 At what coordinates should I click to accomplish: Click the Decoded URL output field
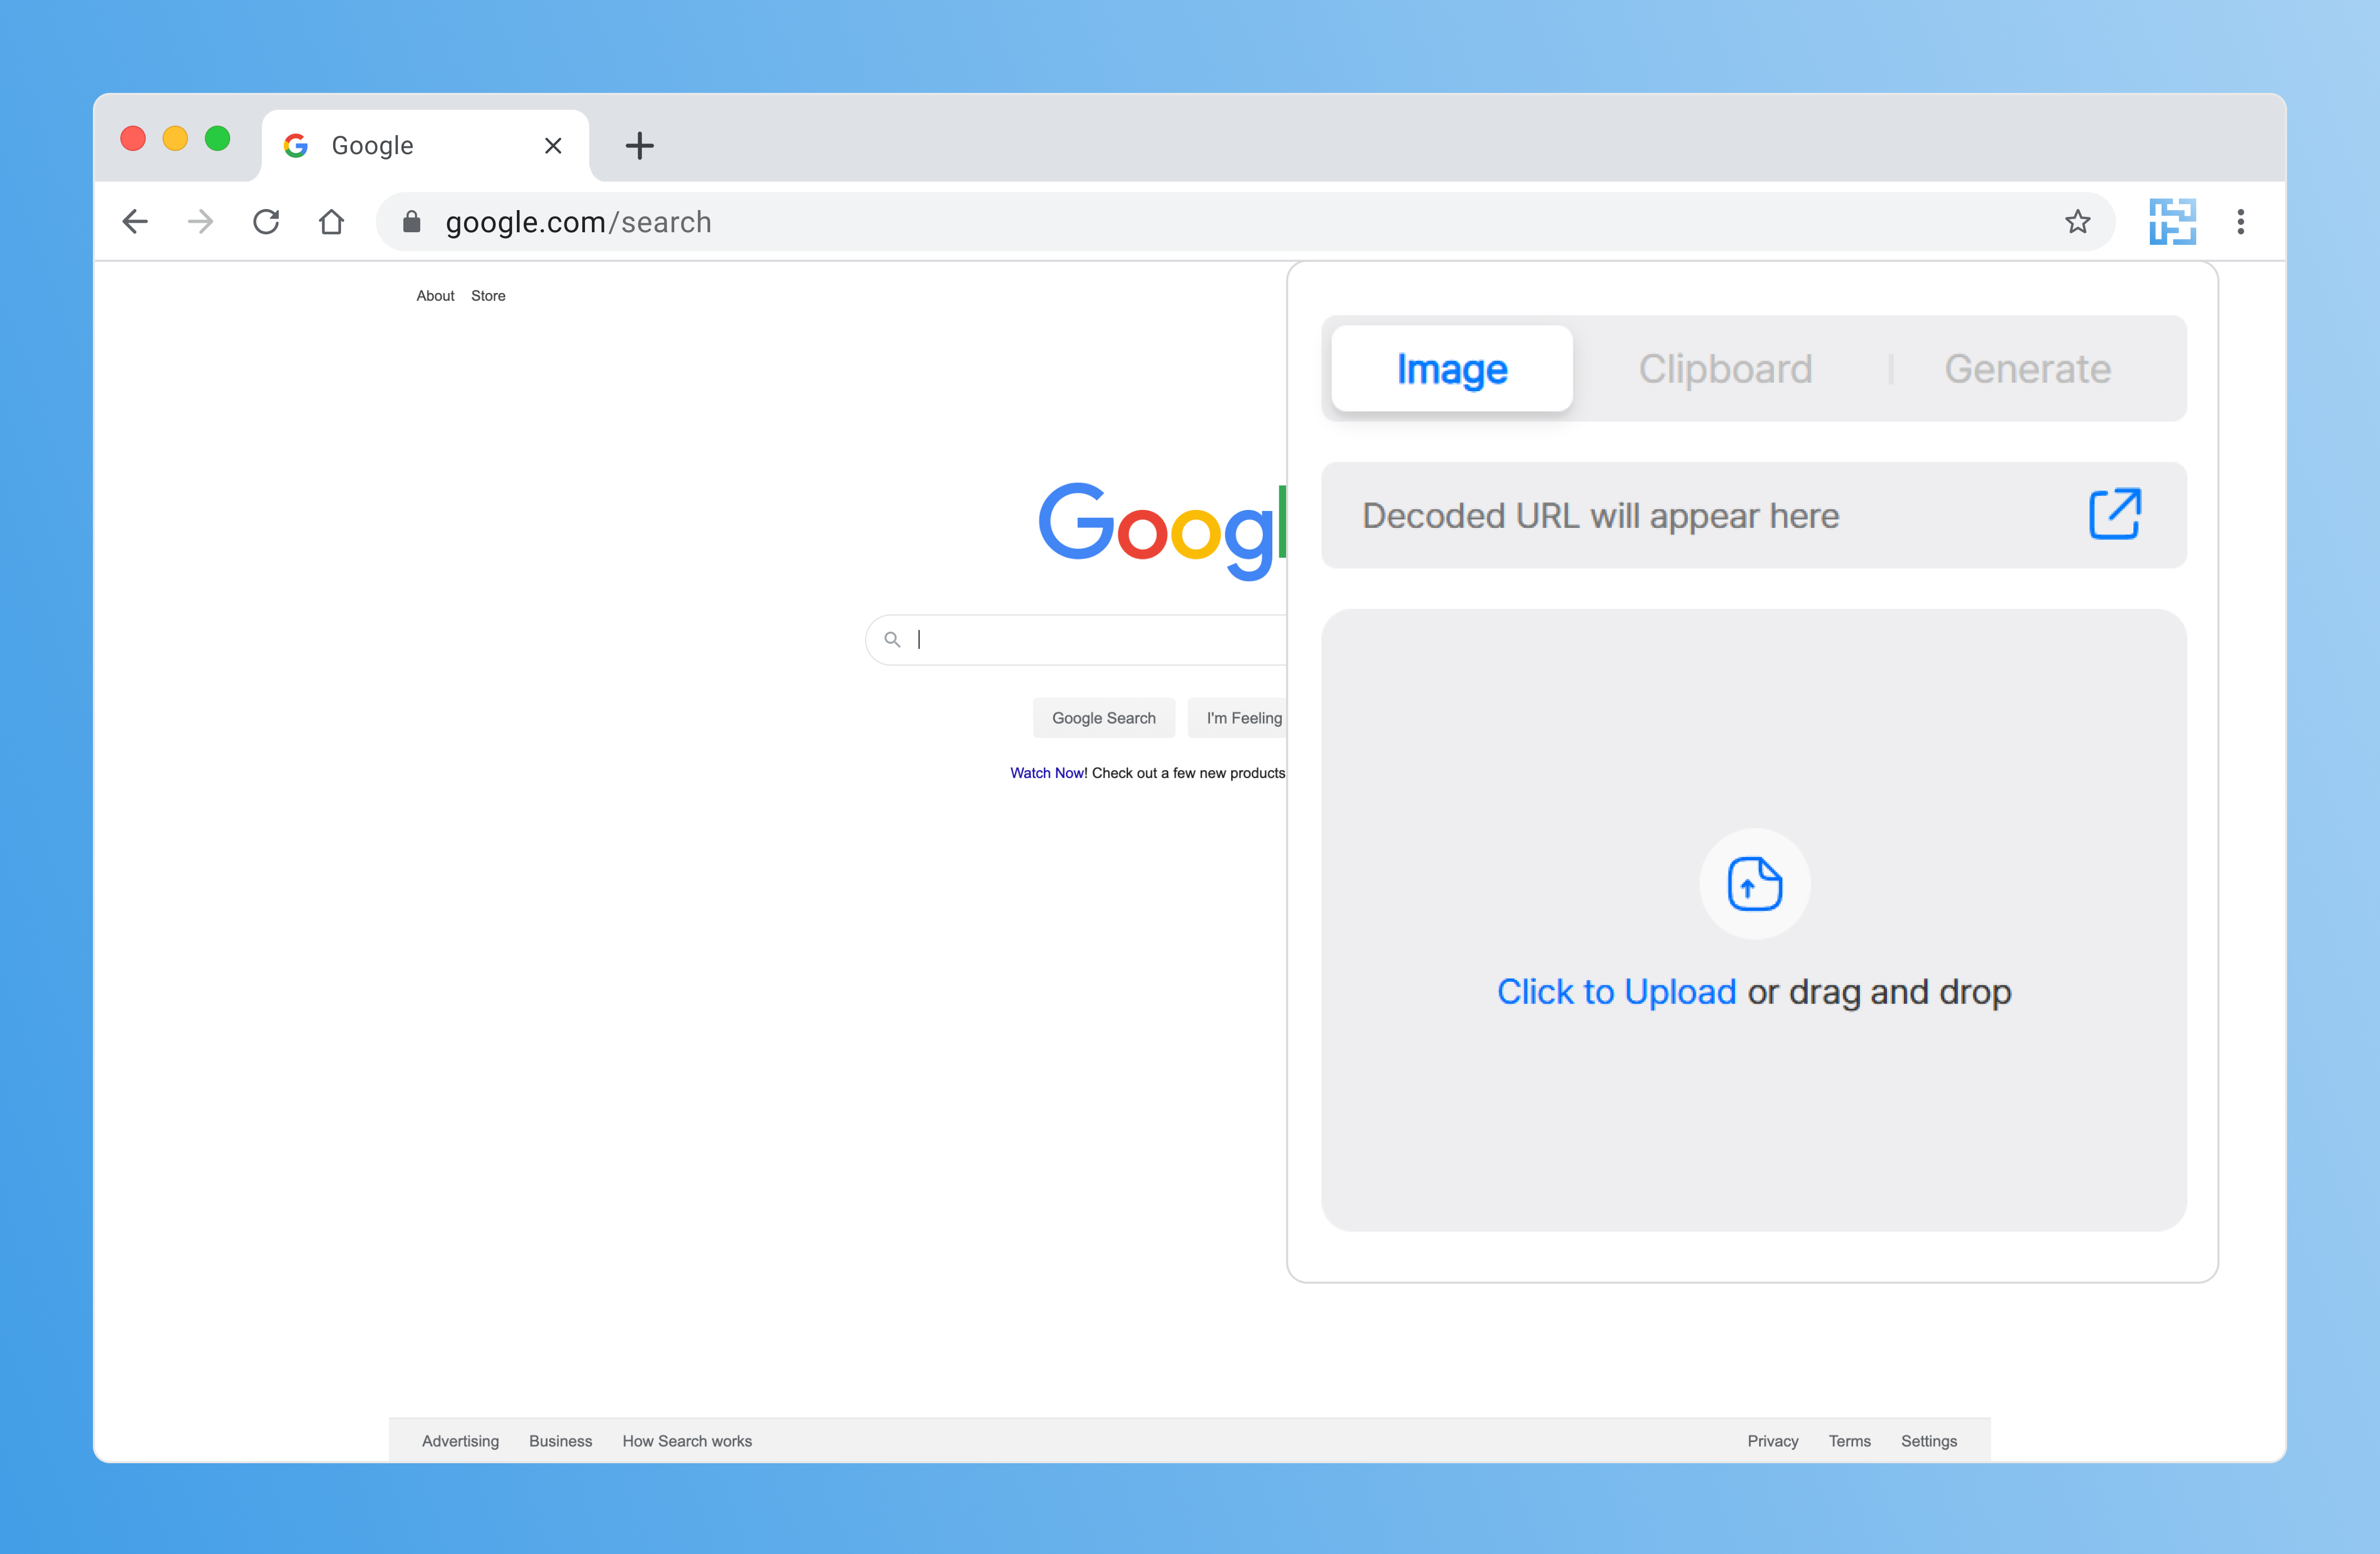(x=1754, y=515)
